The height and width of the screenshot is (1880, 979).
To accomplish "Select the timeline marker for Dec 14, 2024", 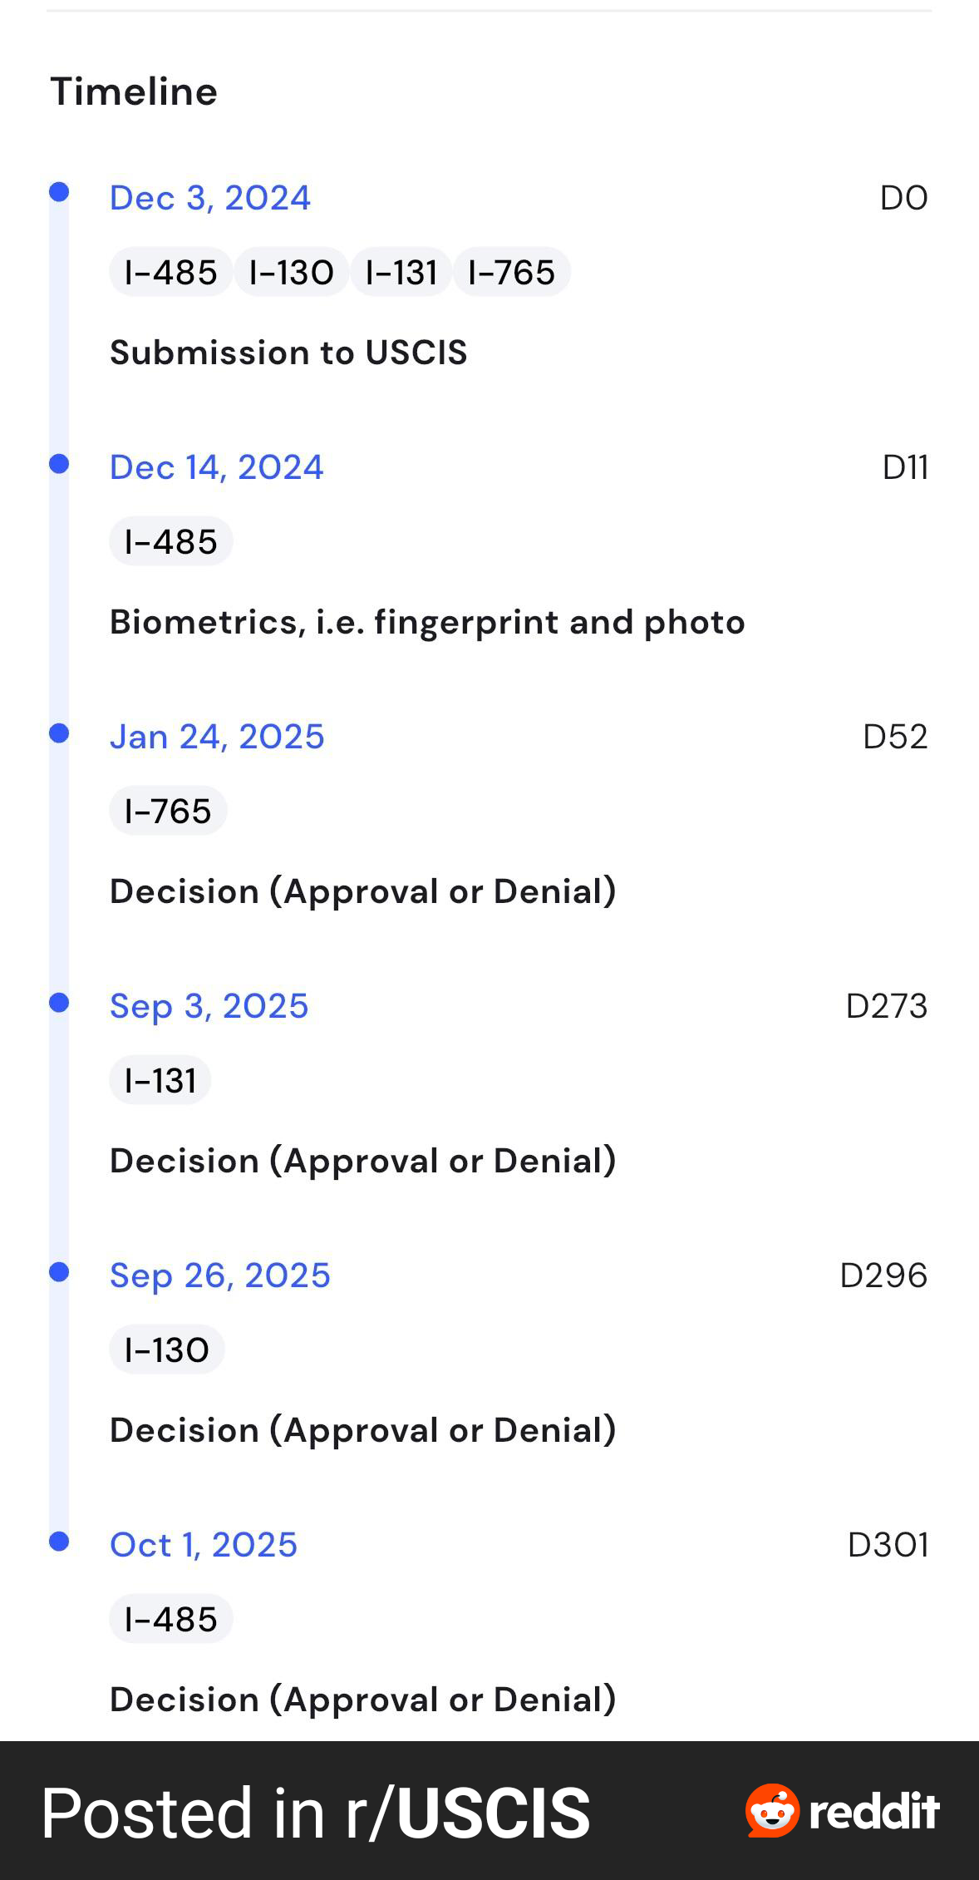I will pyautogui.click(x=59, y=463).
